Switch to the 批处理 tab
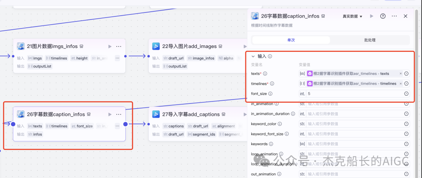 tap(370, 40)
